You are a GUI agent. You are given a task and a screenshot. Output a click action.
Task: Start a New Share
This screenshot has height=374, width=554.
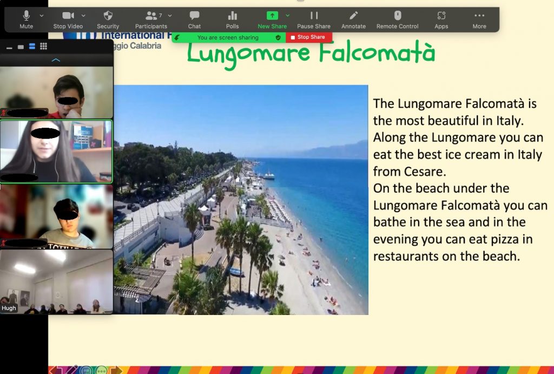[272, 19]
